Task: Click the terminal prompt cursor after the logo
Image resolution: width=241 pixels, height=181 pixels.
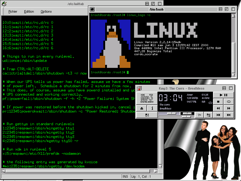Action: click(128, 72)
